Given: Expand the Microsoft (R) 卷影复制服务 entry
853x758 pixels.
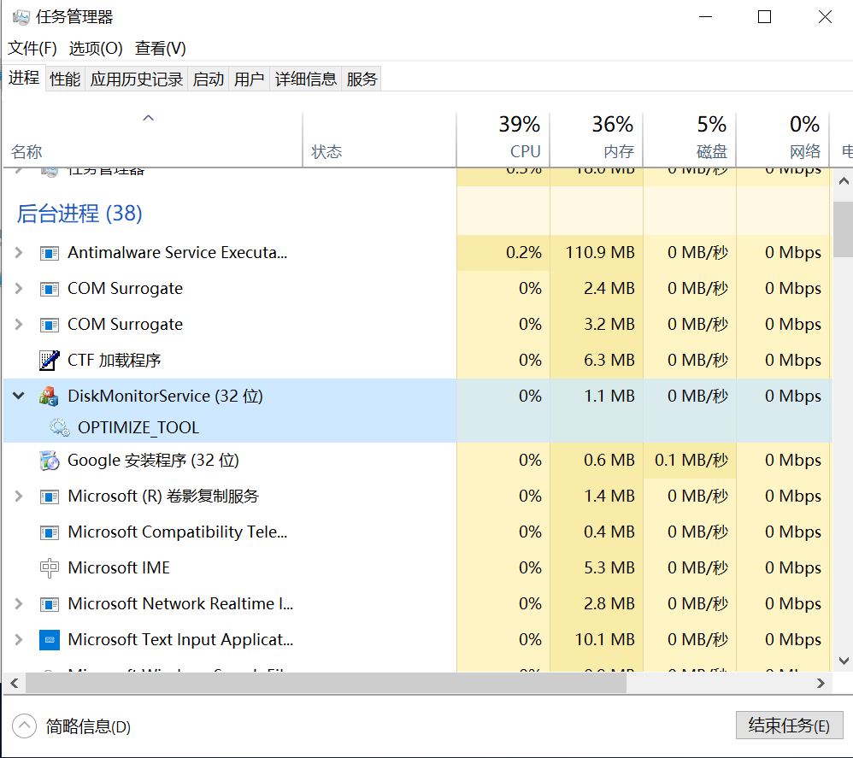Looking at the screenshot, I should tap(19, 497).
